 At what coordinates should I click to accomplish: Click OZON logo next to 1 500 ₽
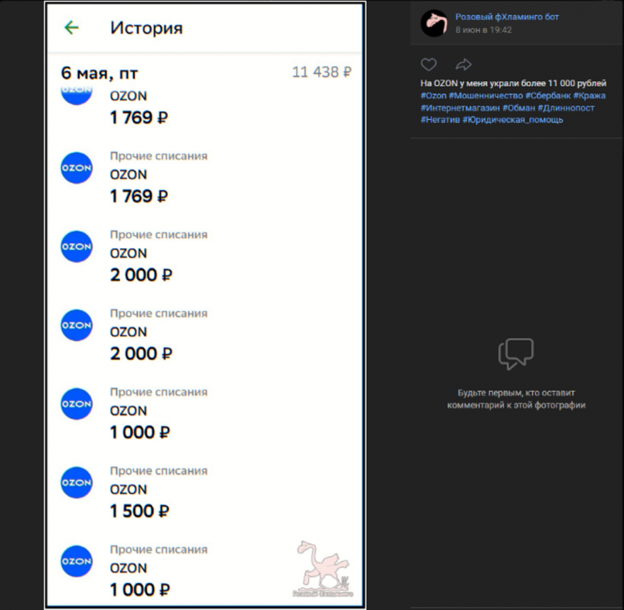77,483
